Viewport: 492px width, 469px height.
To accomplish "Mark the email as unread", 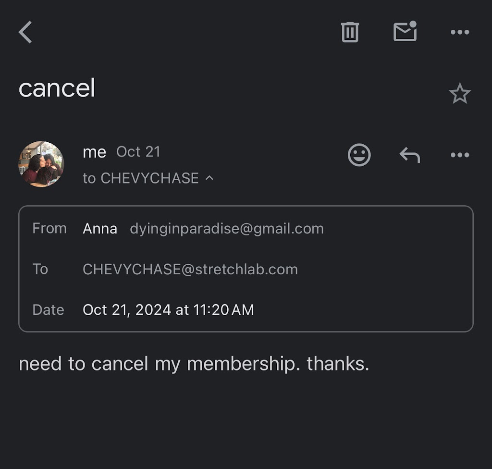I will click(x=405, y=32).
